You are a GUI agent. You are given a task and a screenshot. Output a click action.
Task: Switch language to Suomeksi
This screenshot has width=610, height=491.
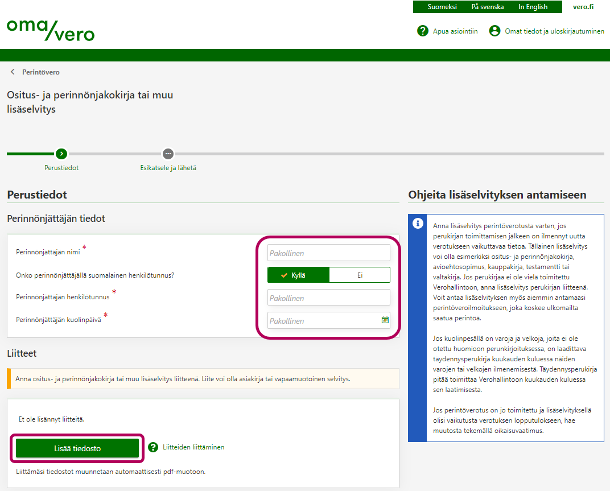(x=442, y=7)
